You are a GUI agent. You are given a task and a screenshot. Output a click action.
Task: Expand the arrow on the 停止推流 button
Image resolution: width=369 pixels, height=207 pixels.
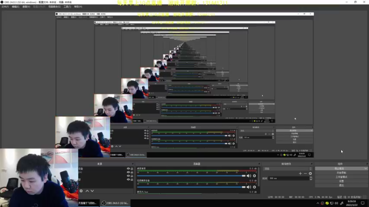point(365,168)
